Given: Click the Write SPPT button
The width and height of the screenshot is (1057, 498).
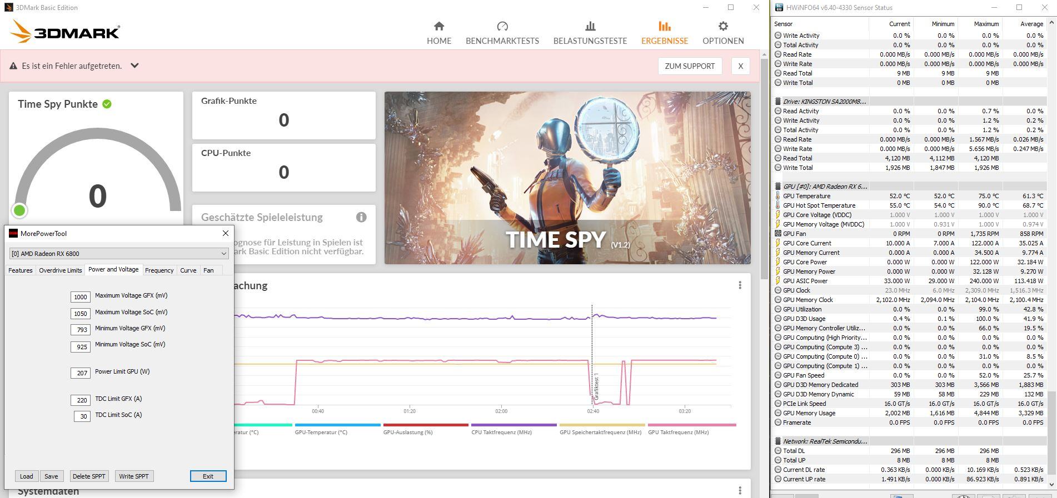Looking at the screenshot, I should coord(134,476).
